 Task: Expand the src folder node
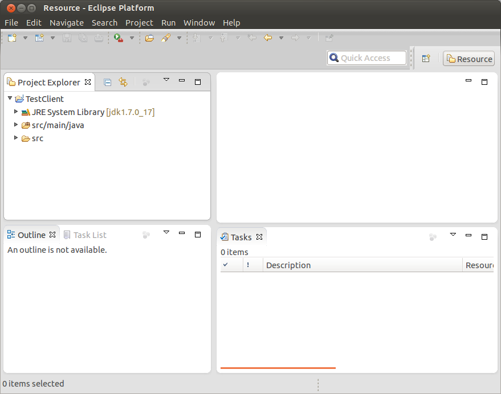tap(15, 138)
